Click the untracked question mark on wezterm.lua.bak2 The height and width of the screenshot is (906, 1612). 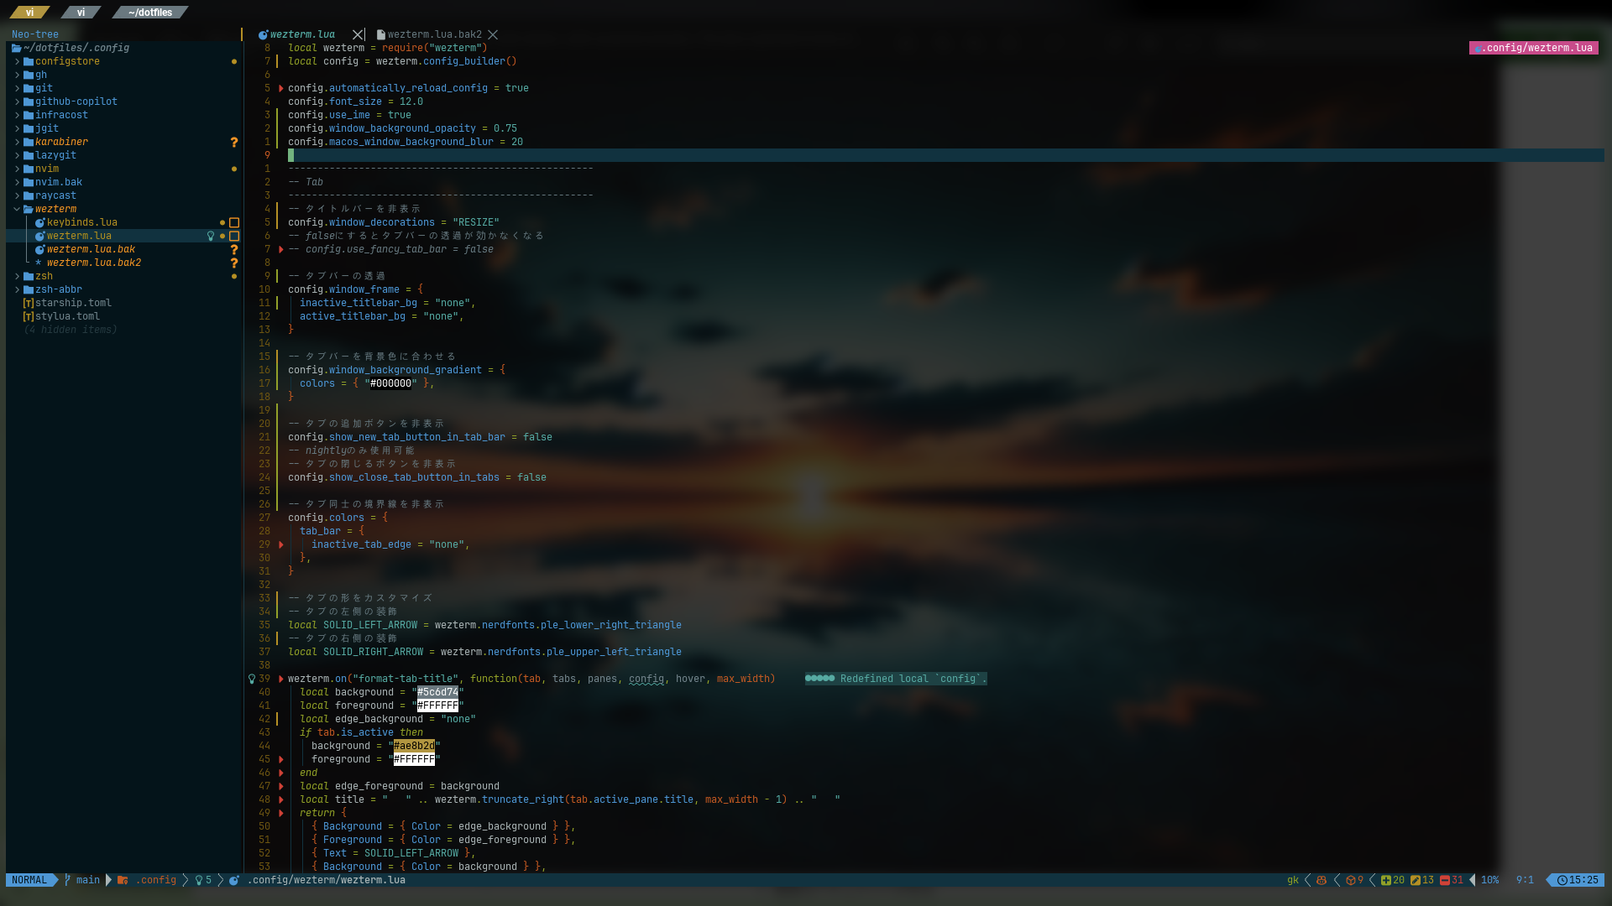coord(234,263)
